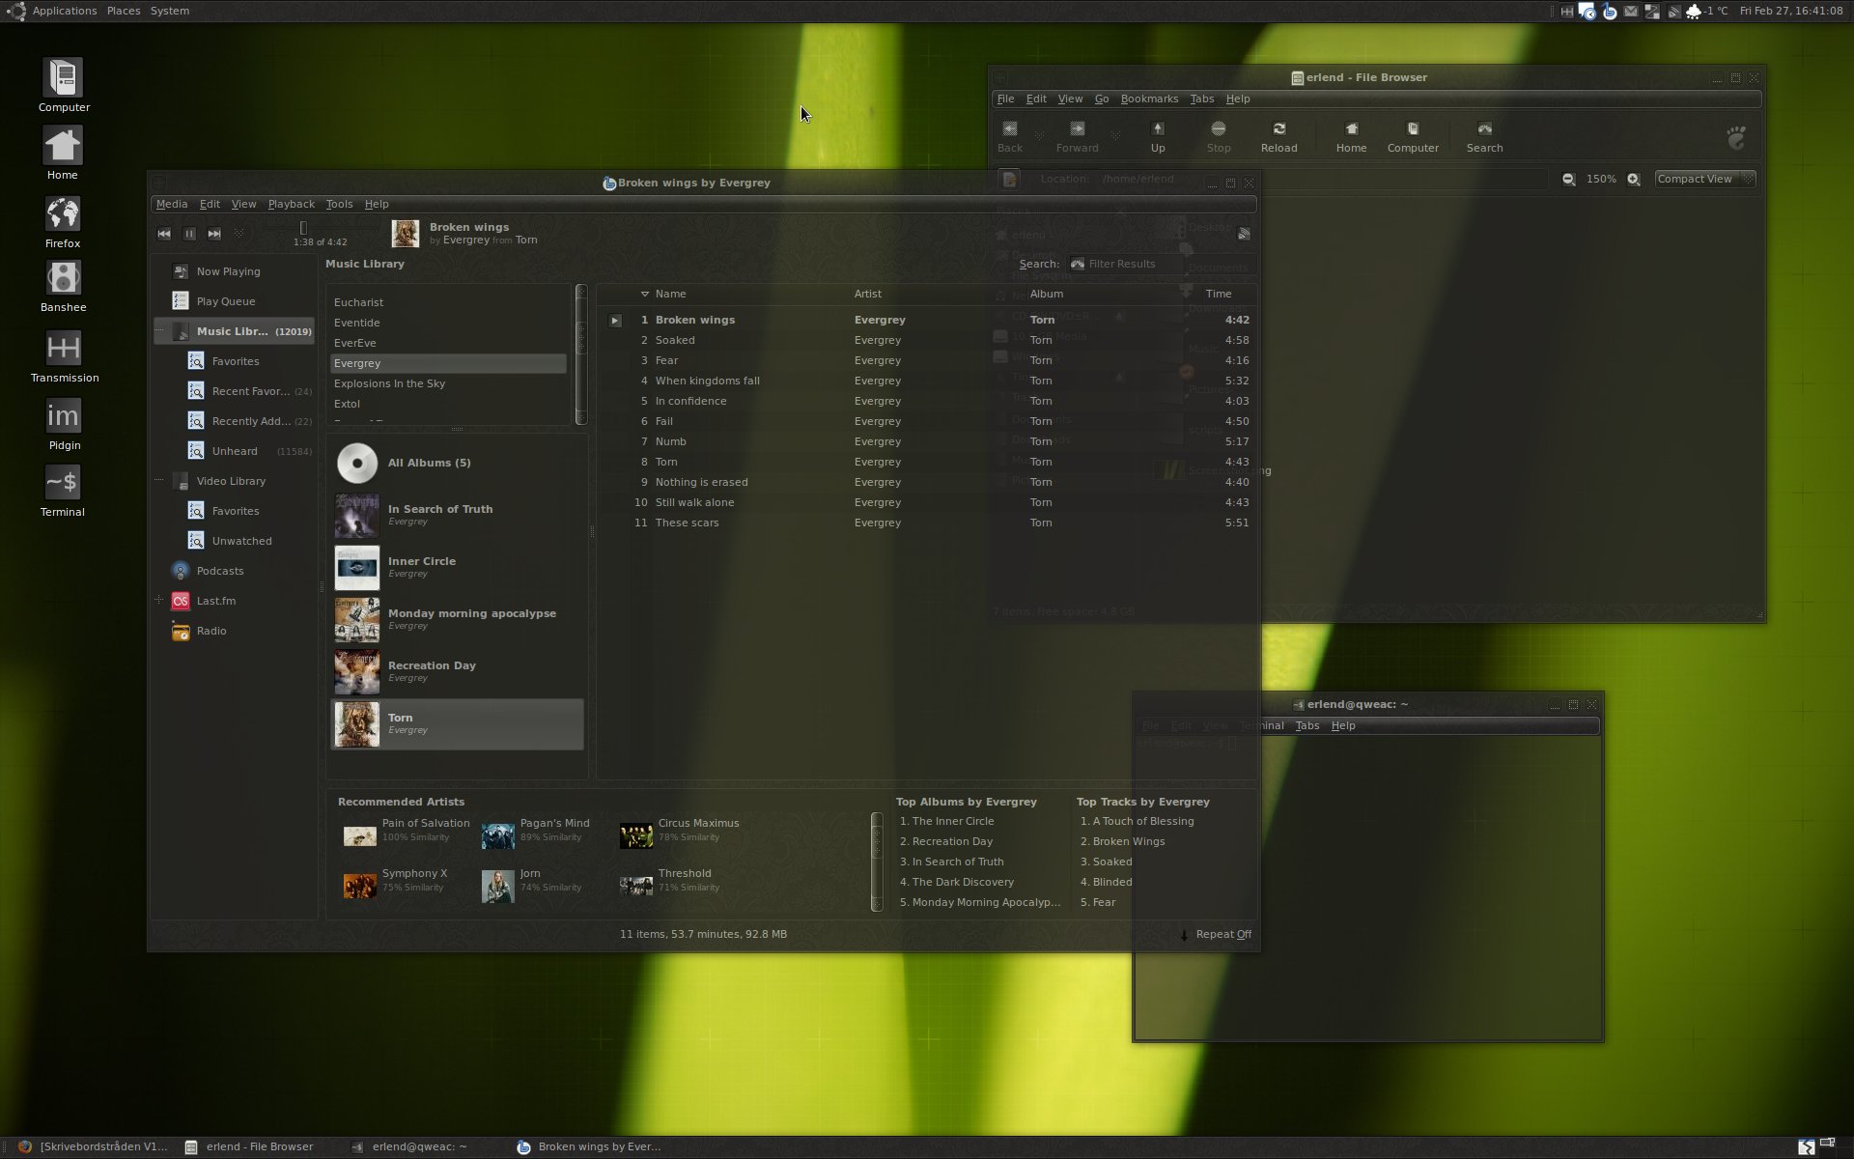Image resolution: width=1854 pixels, height=1159 pixels.
Task: Open the Play Queue icon
Action: [181, 301]
